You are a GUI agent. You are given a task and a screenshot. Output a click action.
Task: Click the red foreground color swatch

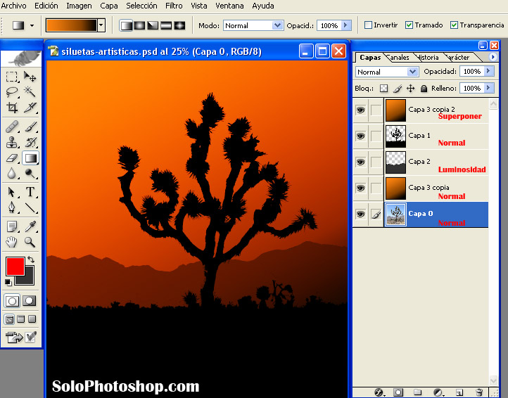tap(15, 267)
